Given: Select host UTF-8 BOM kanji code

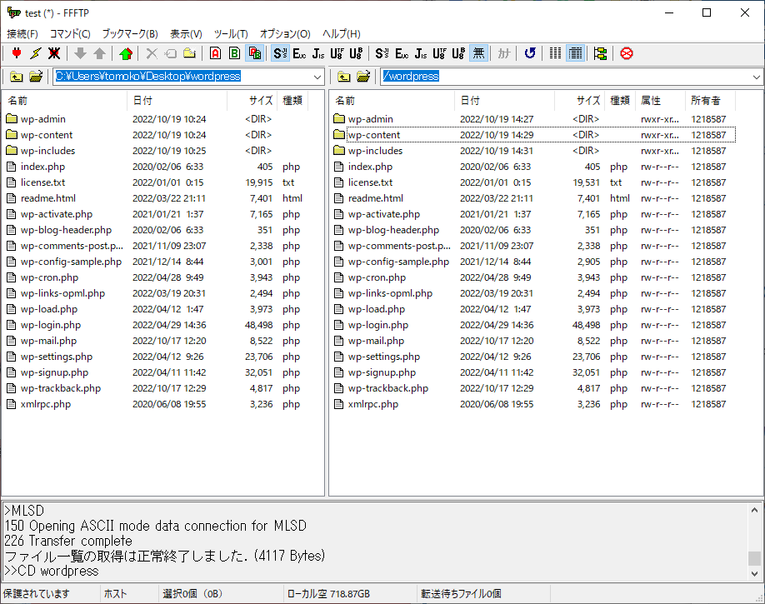Looking at the screenshot, I should 356,53.
